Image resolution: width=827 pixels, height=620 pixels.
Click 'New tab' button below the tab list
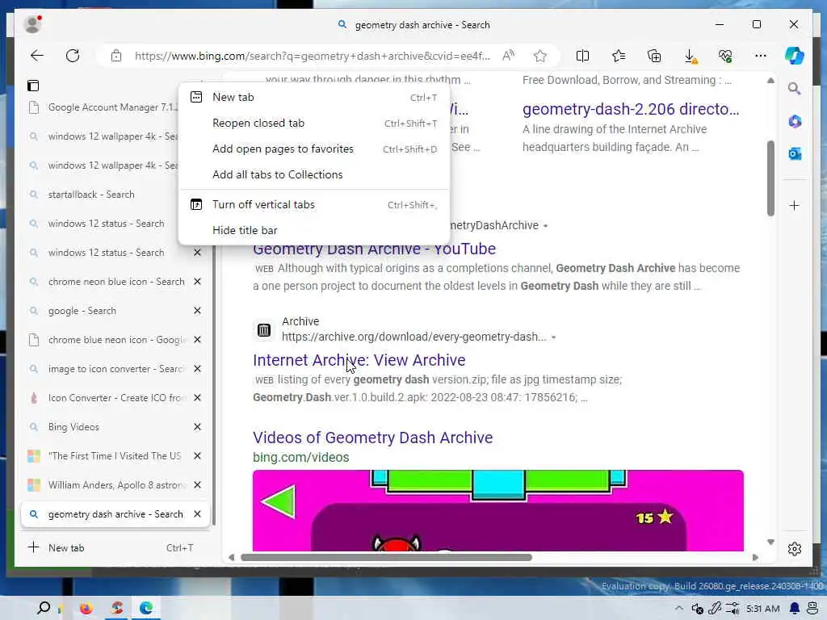click(x=115, y=548)
